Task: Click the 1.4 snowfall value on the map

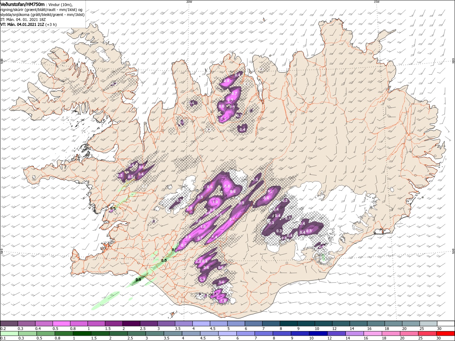Action: tap(214, 237)
